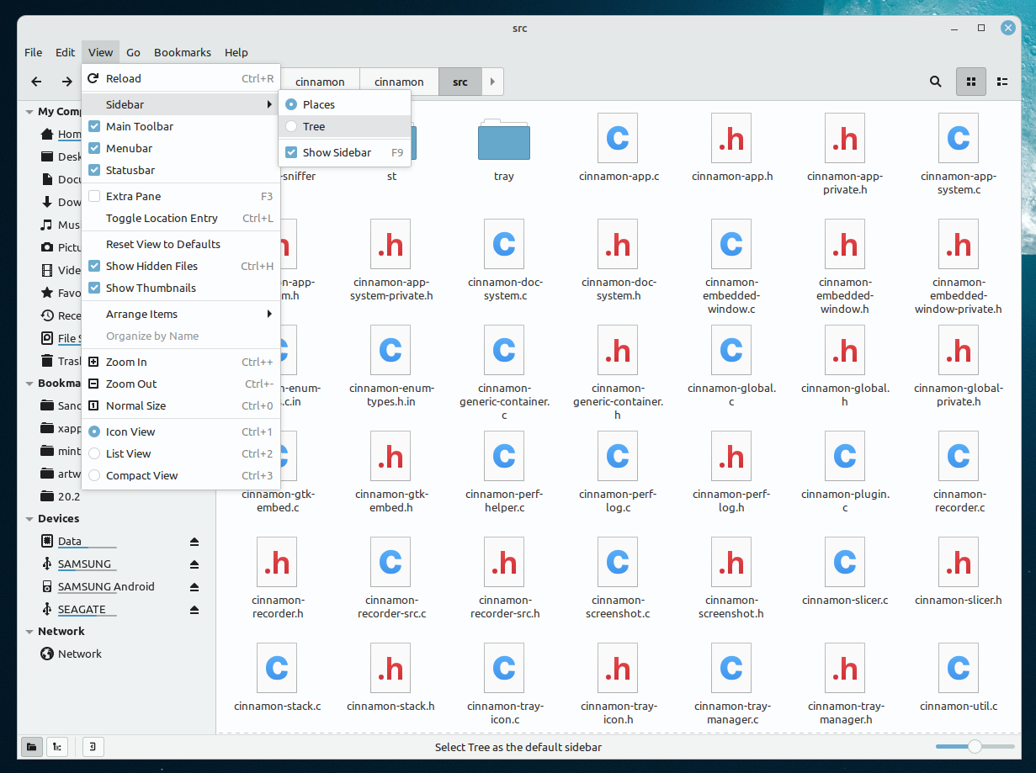Click the forward navigation arrow
The width and height of the screenshot is (1036, 773).
pyautogui.click(x=66, y=82)
